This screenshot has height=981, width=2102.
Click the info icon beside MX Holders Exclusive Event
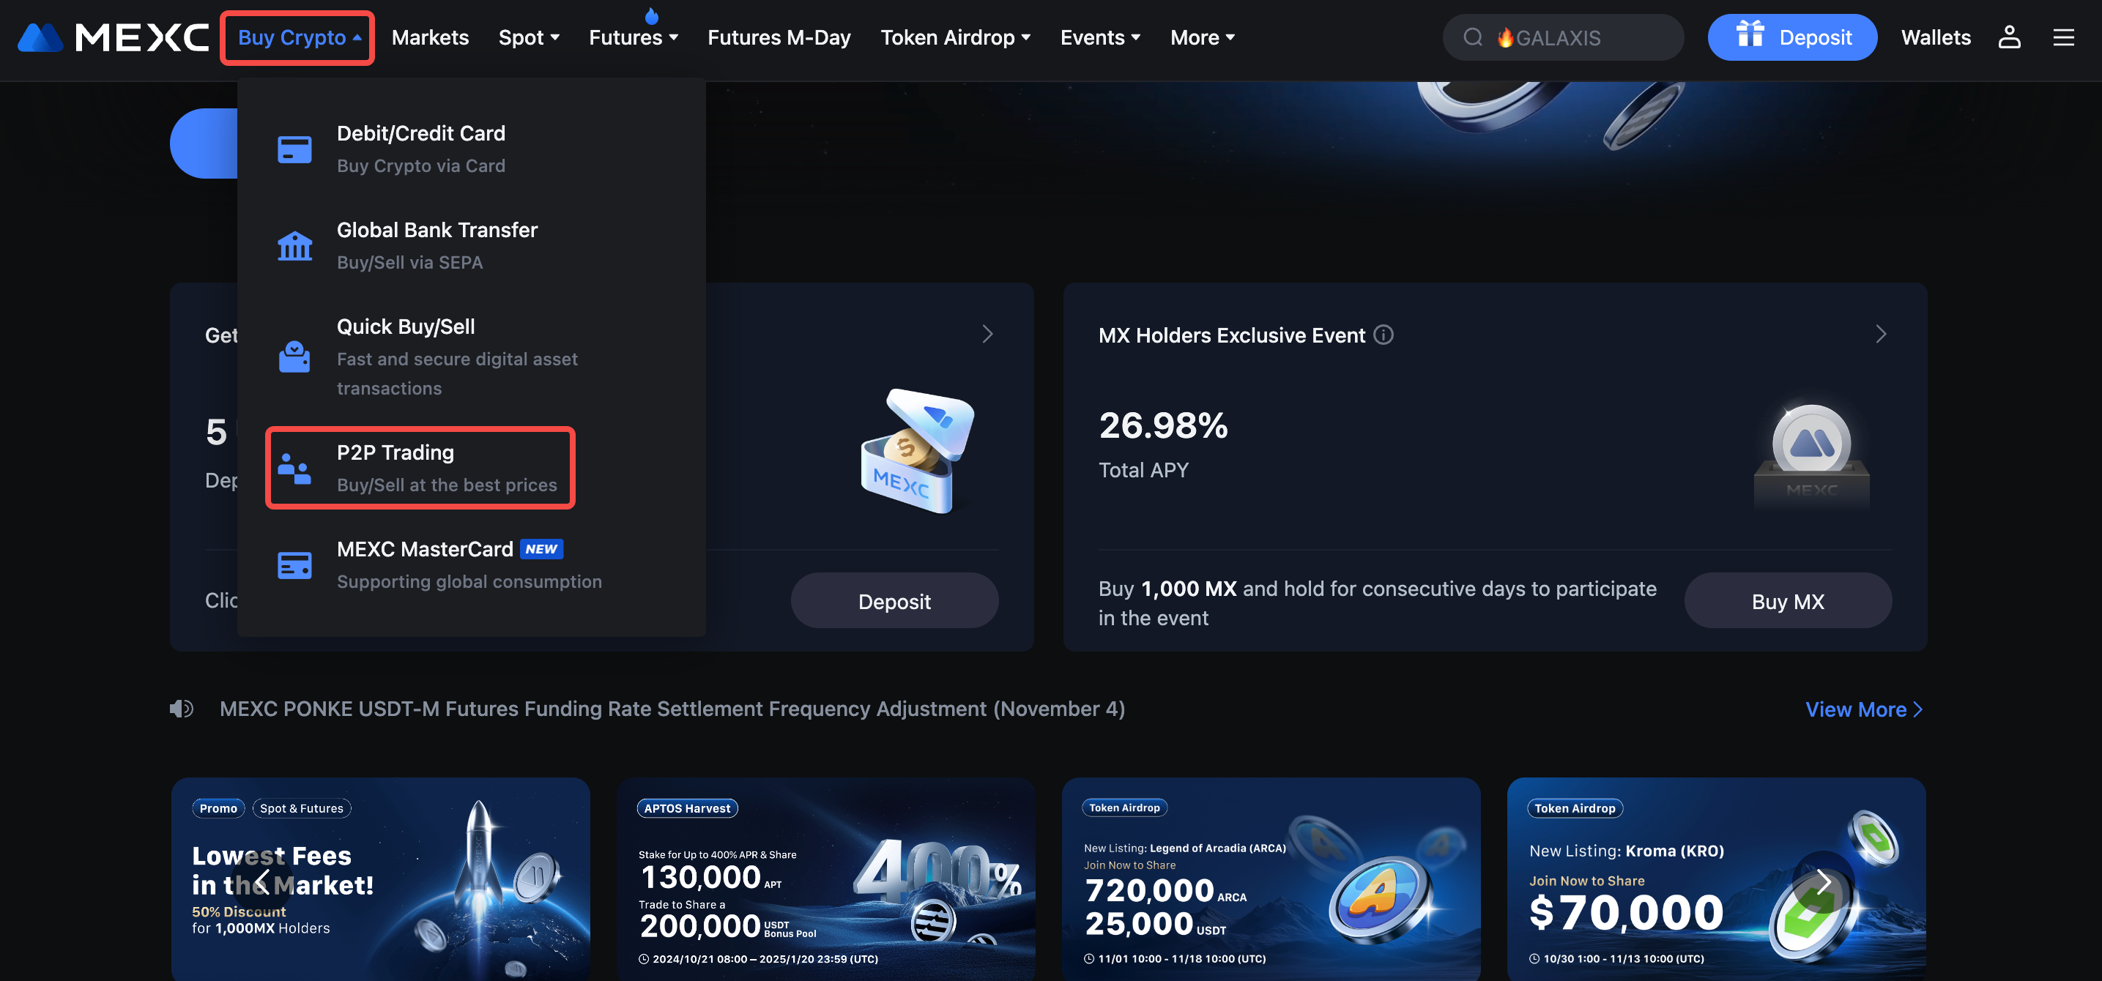point(1383,335)
